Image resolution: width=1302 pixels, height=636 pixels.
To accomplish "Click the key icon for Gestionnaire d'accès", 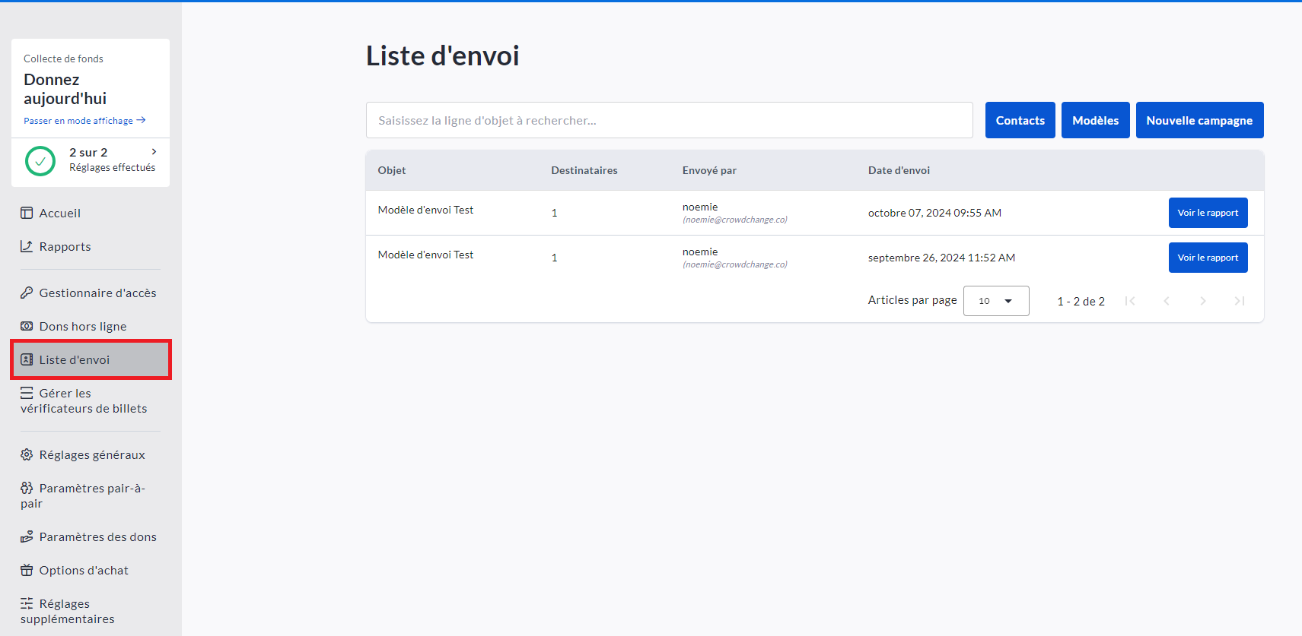I will [x=27, y=293].
